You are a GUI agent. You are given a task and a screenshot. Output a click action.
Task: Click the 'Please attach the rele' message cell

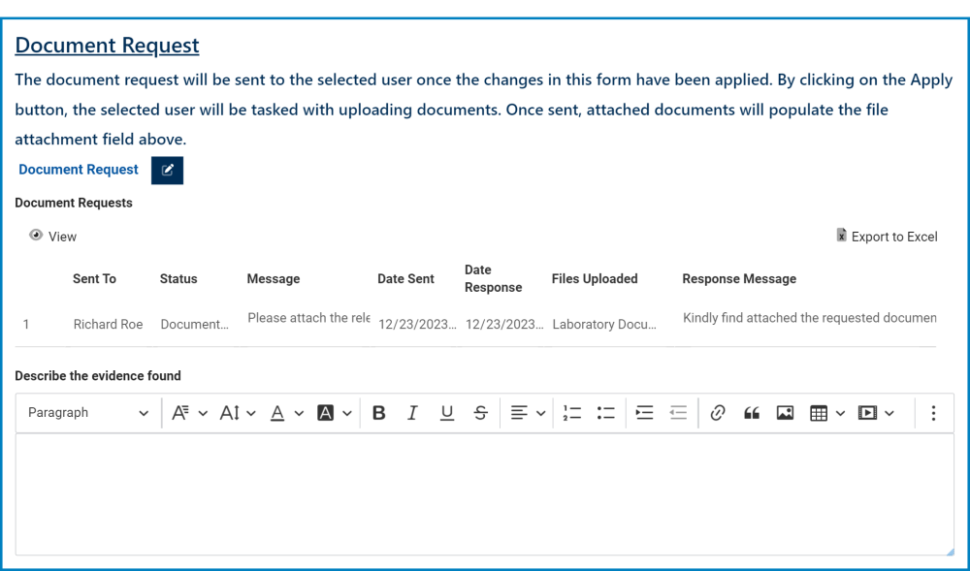(308, 318)
